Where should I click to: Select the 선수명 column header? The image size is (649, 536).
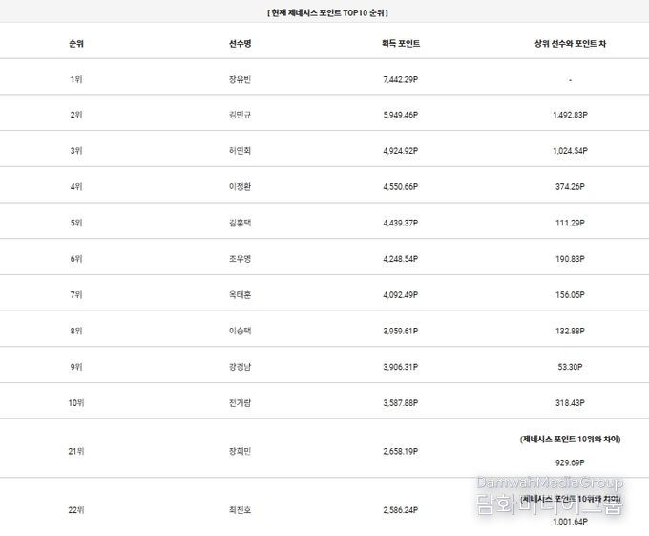pos(241,44)
